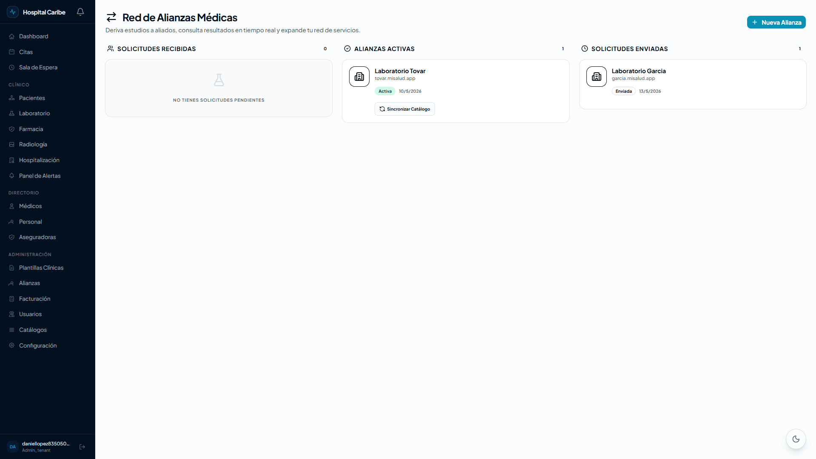The image size is (816, 459).
Task: Go to Facturación
Action: pyautogui.click(x=48, y=299)
